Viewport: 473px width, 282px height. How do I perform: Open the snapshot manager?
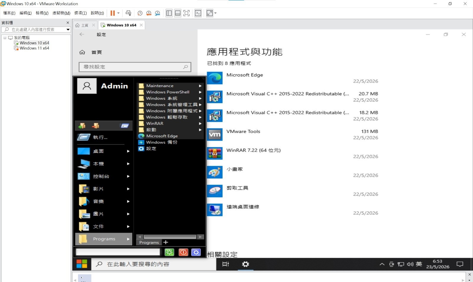pos(158,13)
